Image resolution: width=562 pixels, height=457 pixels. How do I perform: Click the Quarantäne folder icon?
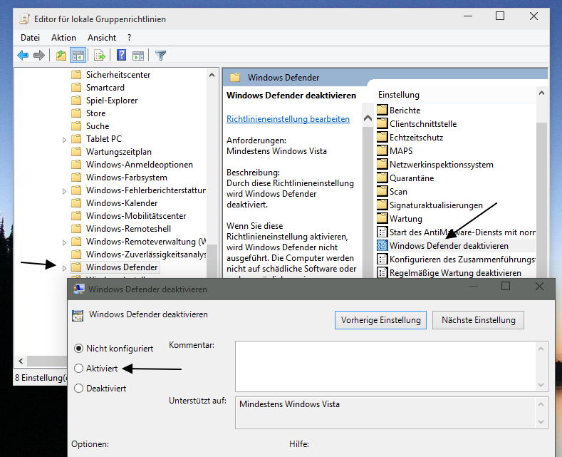point(382,178)
